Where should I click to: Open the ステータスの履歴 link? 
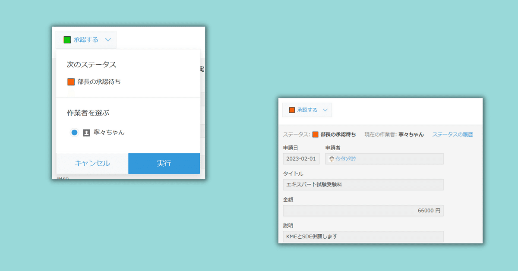click(x=452, y=134)
